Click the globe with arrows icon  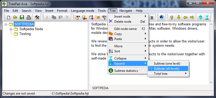pos(162,17)
